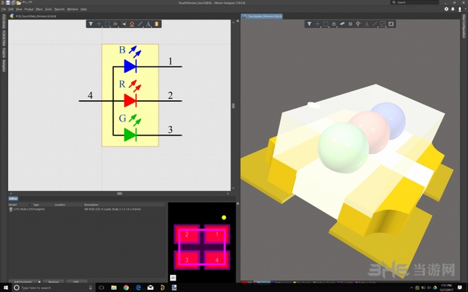Select the Place Pad tool in PCB toolbar
This screenshot has width=468, height=292.
[x=349, y=24]
